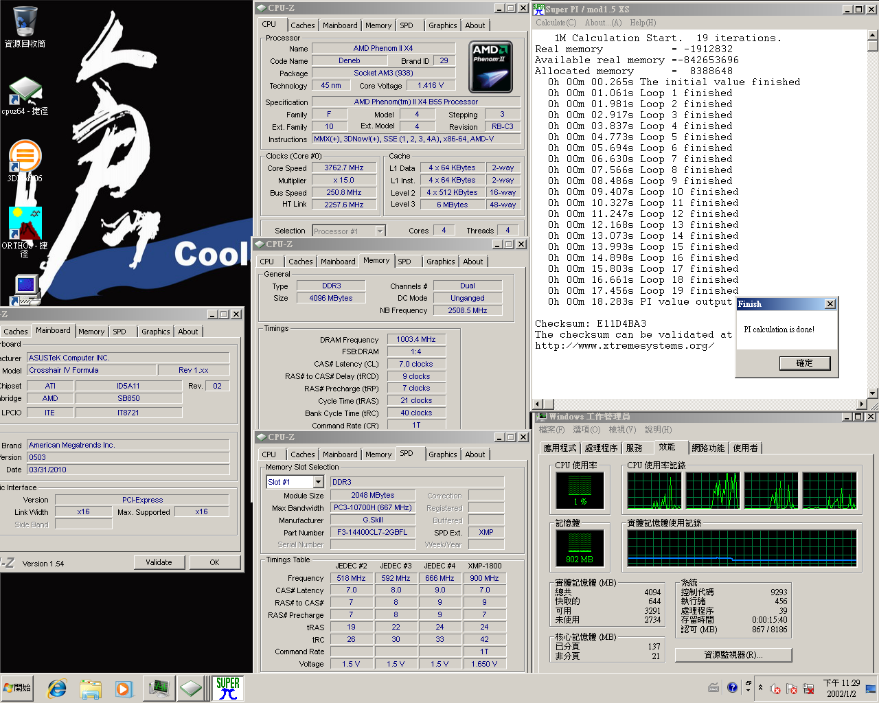Open Calculate(C) menu in Super PI
Viewport: 879px width, 703px height.
coord(556,23)
